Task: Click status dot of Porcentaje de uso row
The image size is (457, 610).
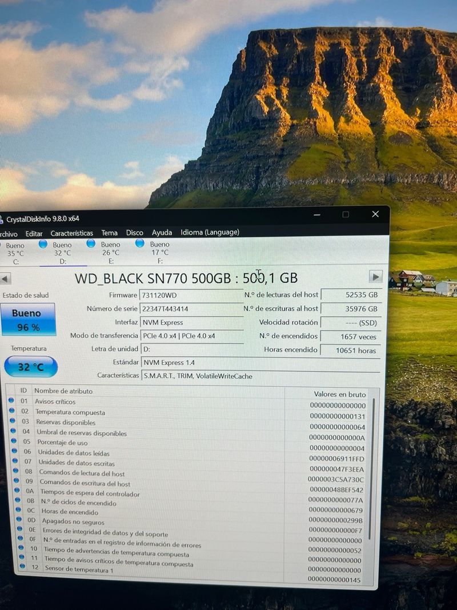Action: pos(14,441)
